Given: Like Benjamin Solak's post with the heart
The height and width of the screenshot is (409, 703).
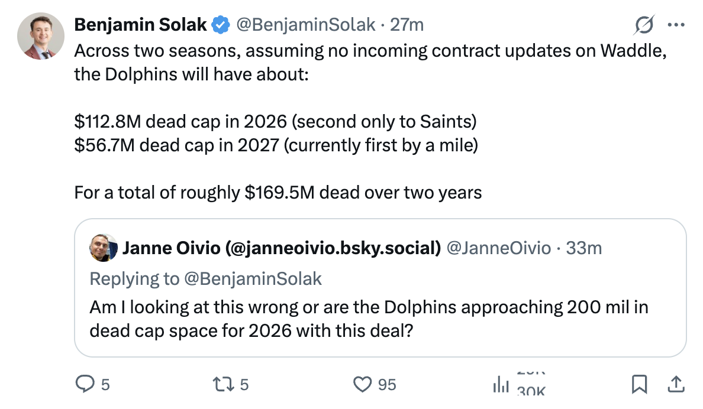Looking at the screenshot, I should click(x=362, y=385).
